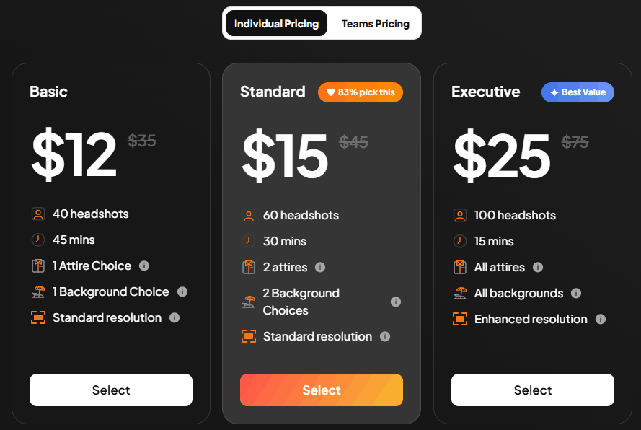Click the background umbrella icon under Basic

point(37,291)
